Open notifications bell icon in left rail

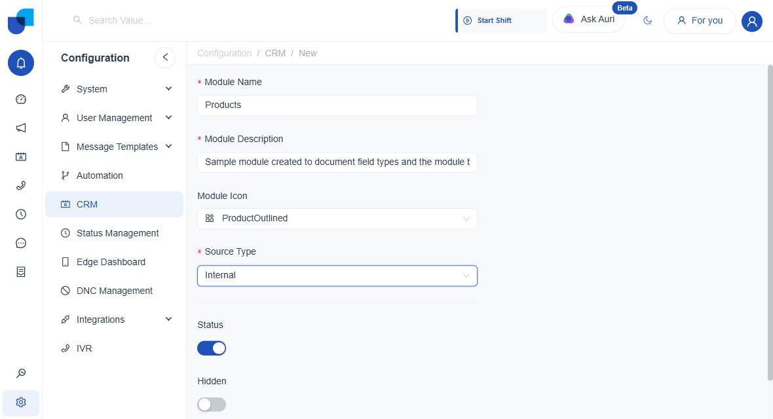21,63
